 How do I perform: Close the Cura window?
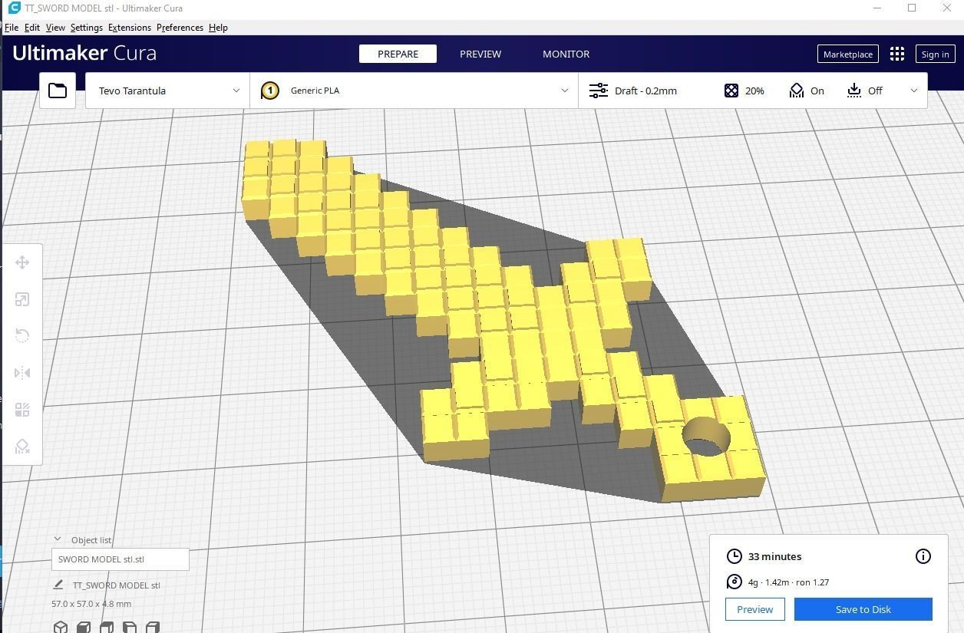click(x=946, y=8)
